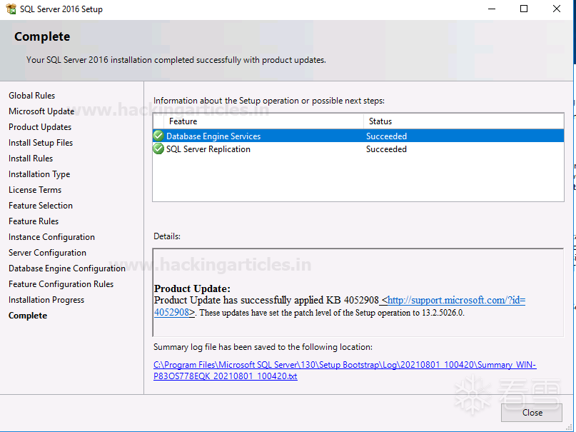The height and width of the screenshot is (432, 576).
Task: Click the Close button
Action: [x=532, y=413]
